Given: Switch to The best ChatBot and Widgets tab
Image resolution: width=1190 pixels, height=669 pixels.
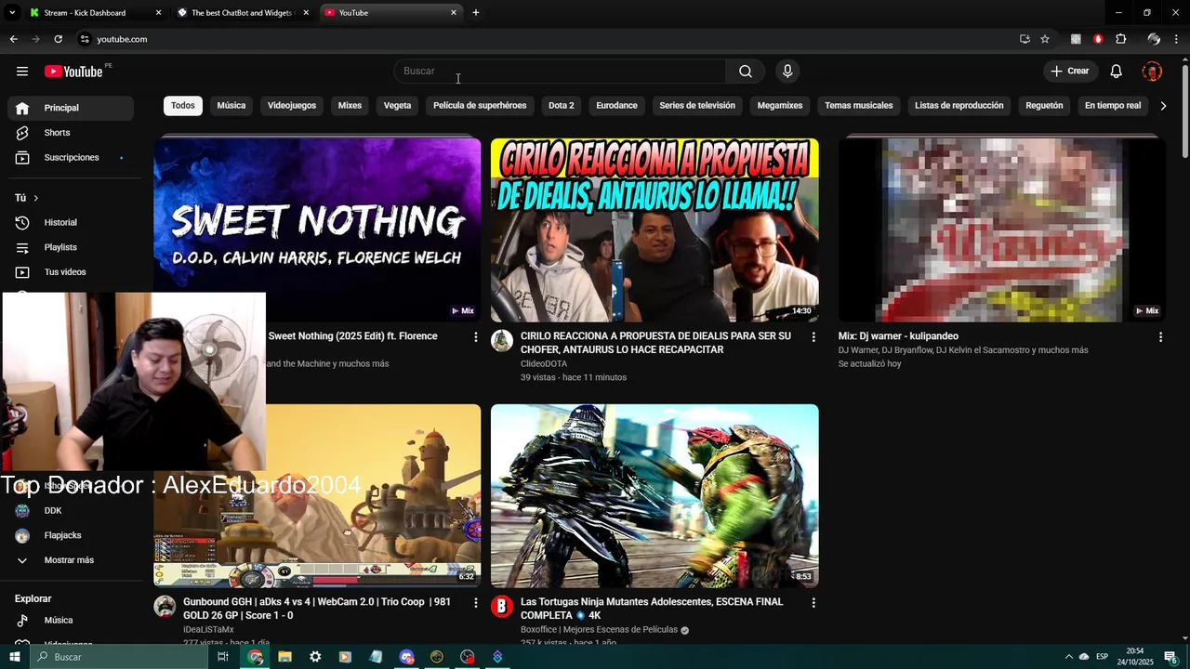Looking at the screenshot, I should pos(242,13).
